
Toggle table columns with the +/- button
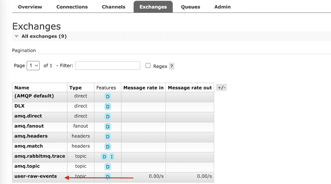click(x=221, y=87)
